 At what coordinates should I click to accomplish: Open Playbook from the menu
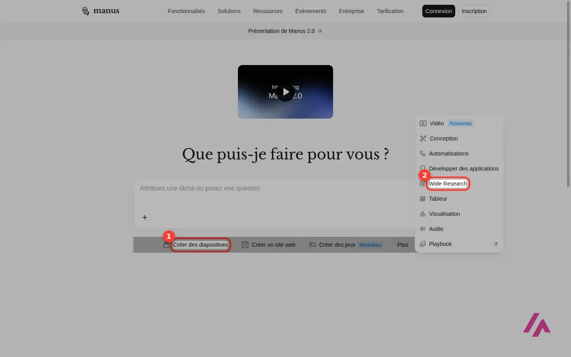pyautogui.click(x=459, y=244)
